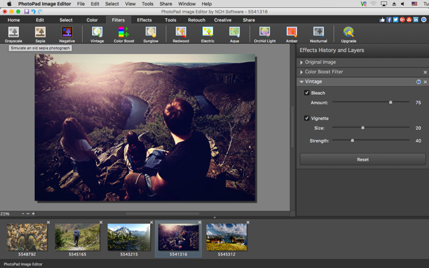Uncheck the Bleach checkbox

307,93
